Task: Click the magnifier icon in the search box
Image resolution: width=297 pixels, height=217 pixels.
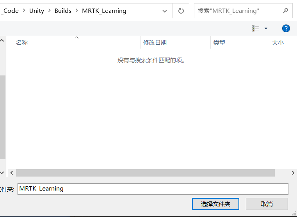Action: click(x=286, y=11)
